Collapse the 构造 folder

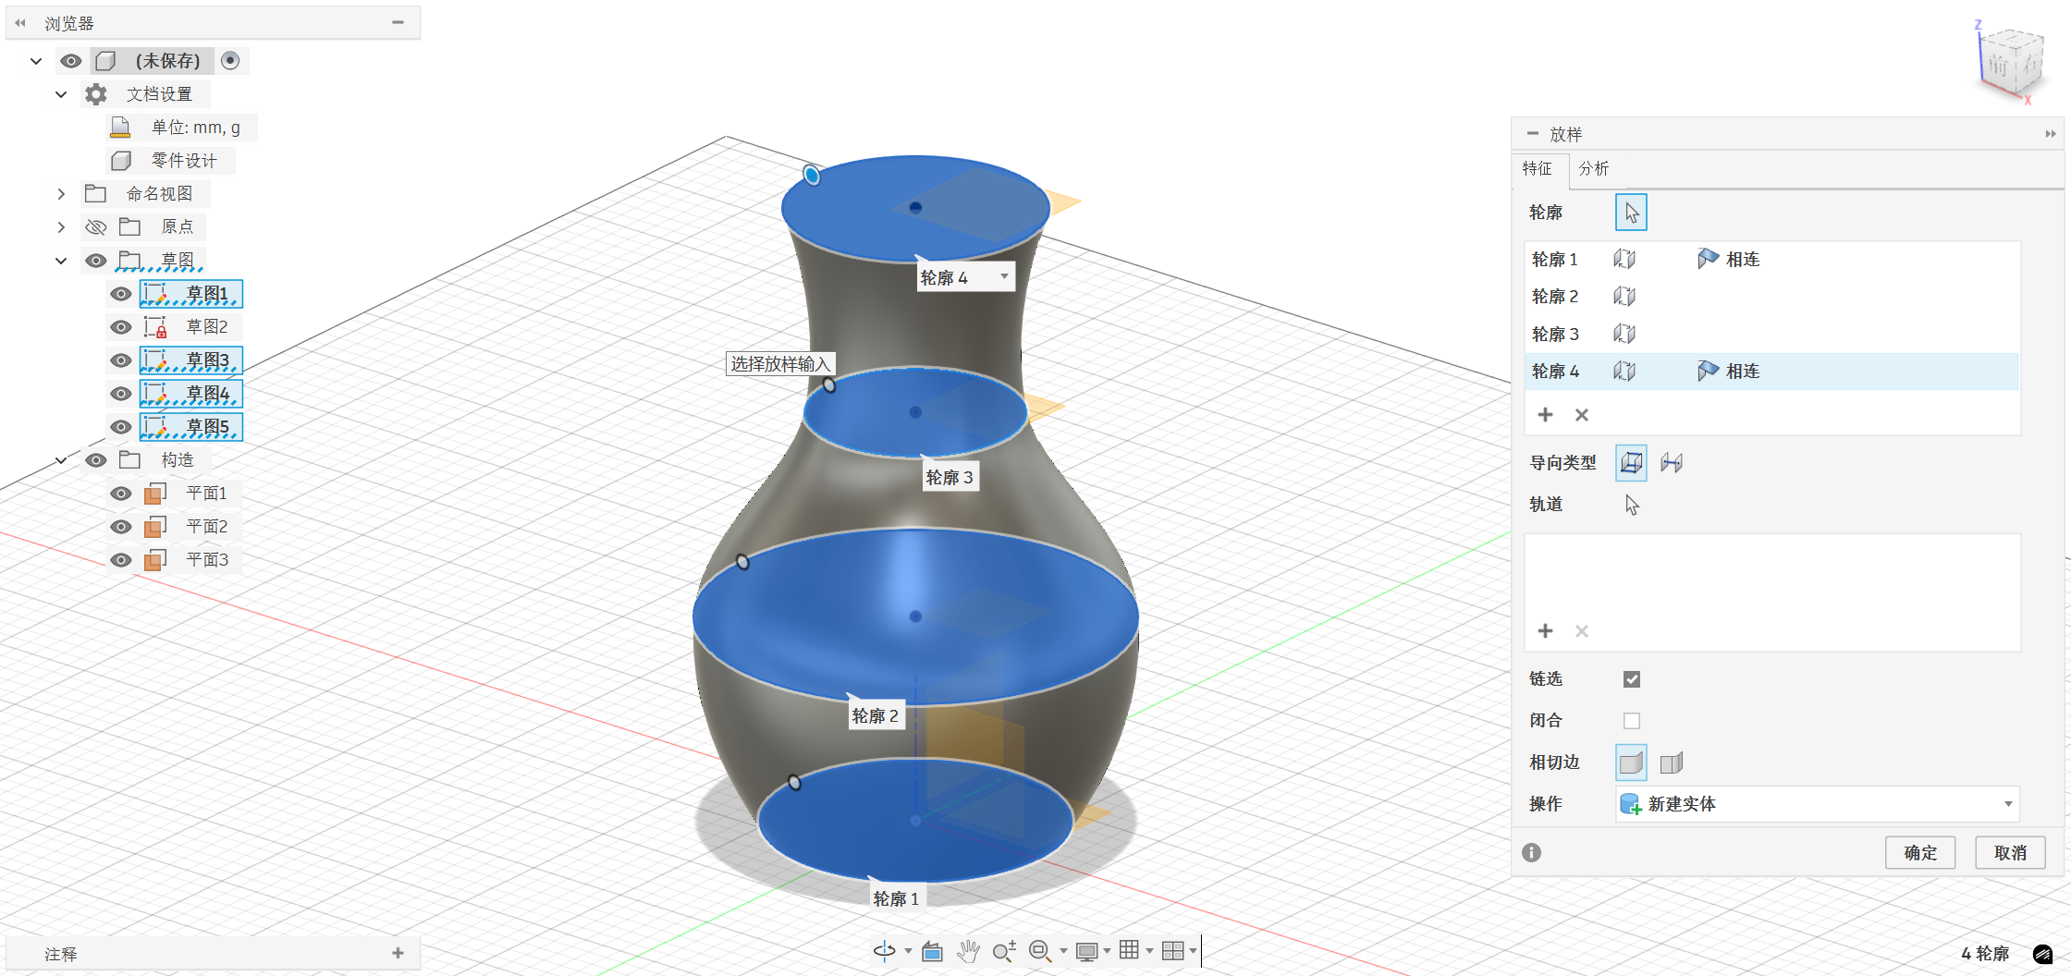tap(61, 460)
